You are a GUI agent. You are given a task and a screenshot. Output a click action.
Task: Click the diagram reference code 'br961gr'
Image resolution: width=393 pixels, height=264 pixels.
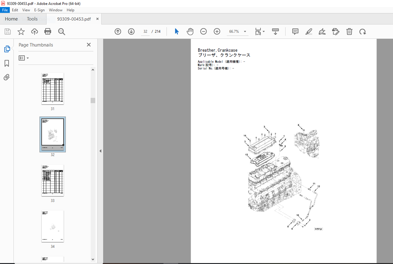pos(319,229)
